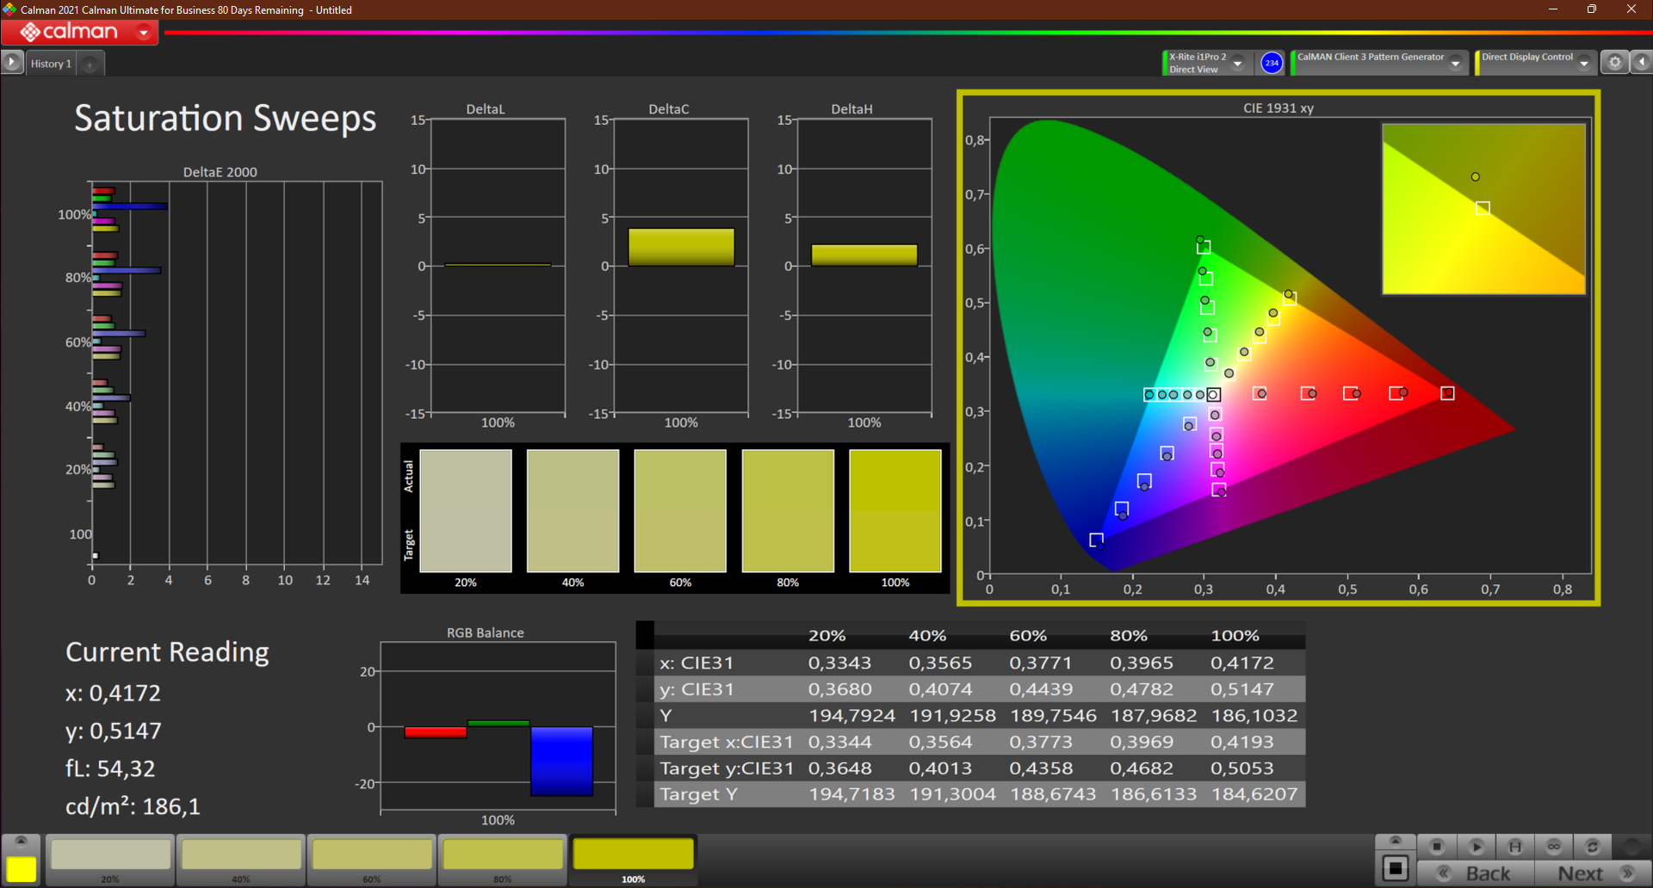Expand CalMAN Client 3 Pattern Generator dropdown
The width and height of the screenshot is (1653, 888).
pyautogui.click(x=1456, y=63)
